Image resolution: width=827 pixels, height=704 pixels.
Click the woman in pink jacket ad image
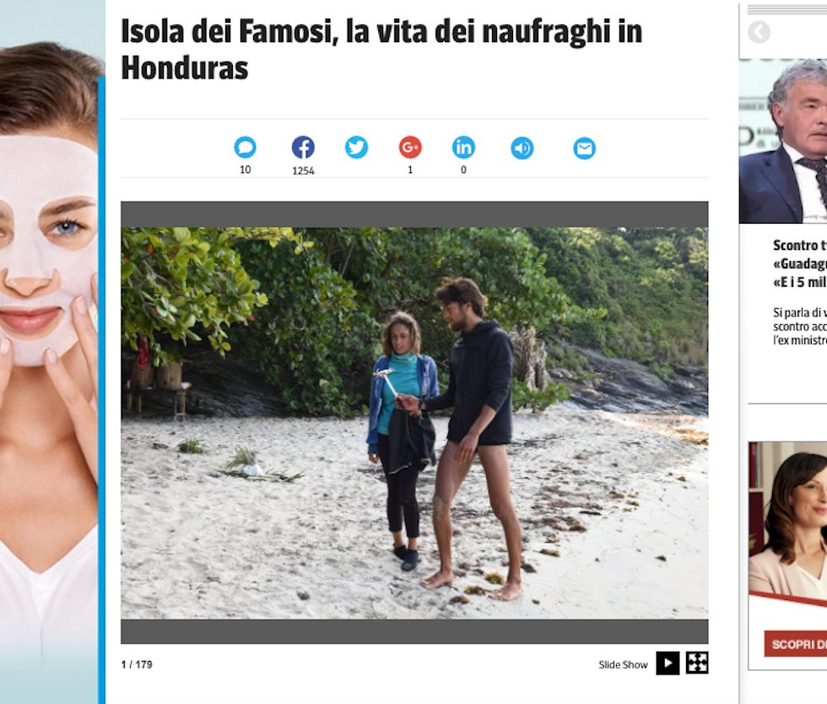click(x=787, y=520)
